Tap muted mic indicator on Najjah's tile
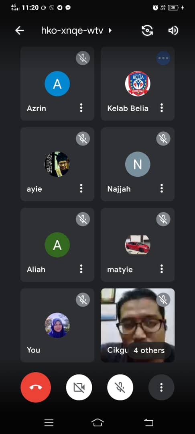This screenshot has height=434, width=195. pos(163,138)
